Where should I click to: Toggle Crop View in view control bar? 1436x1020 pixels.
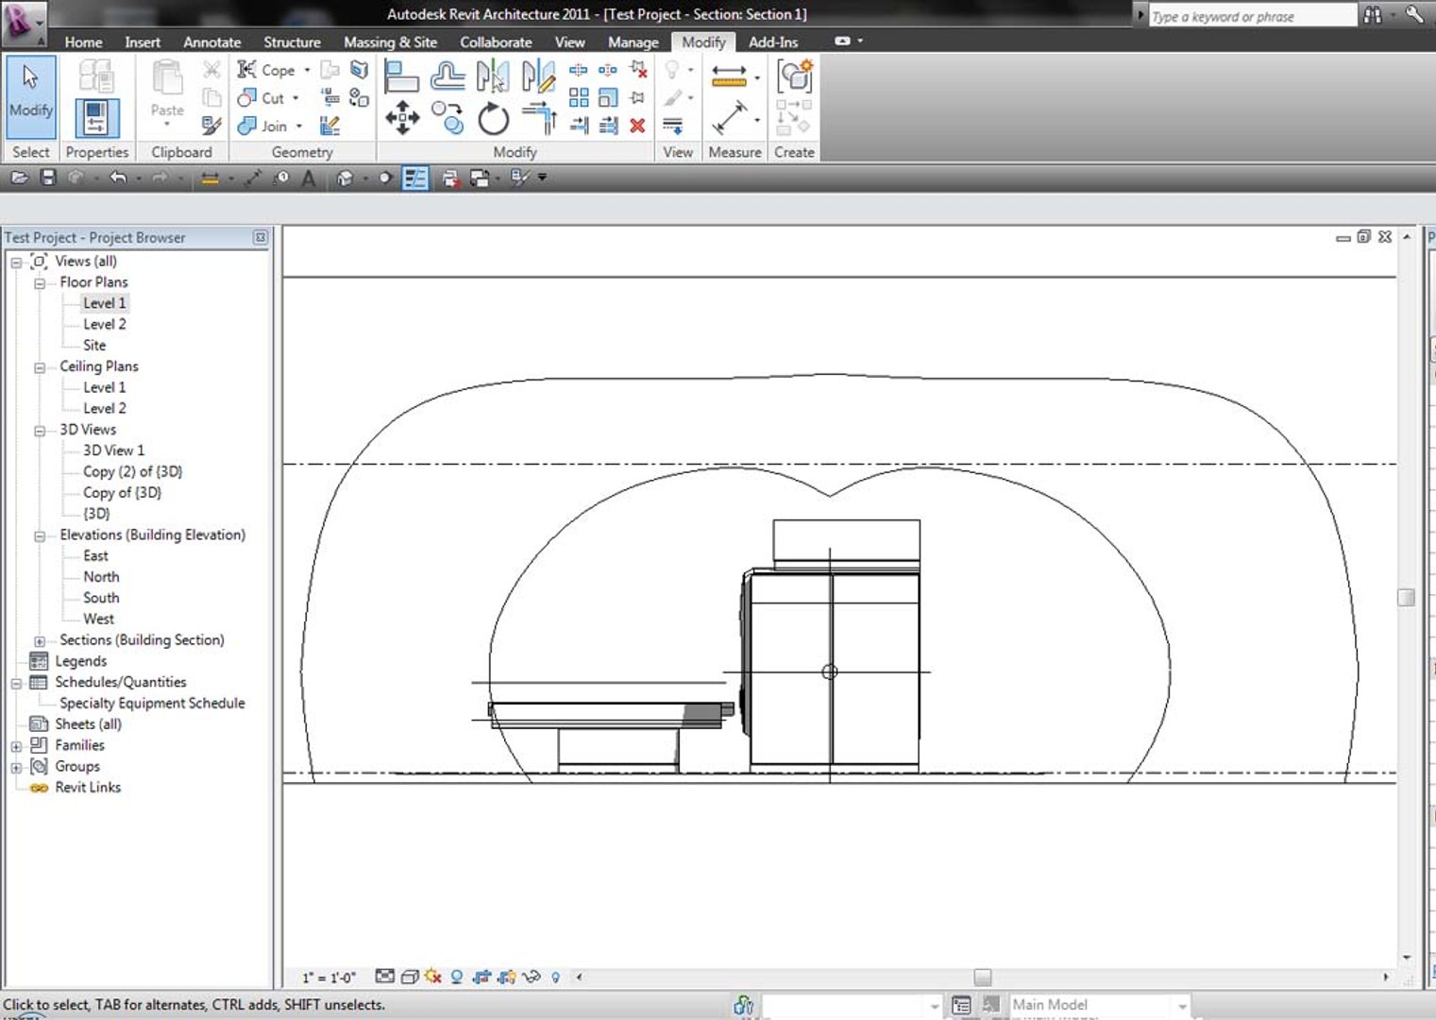(481, 977)
